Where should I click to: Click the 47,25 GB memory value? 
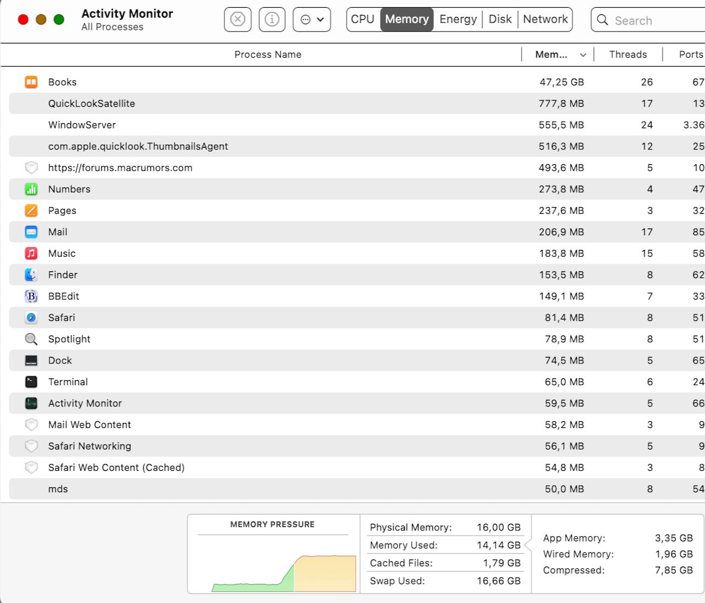562,82
